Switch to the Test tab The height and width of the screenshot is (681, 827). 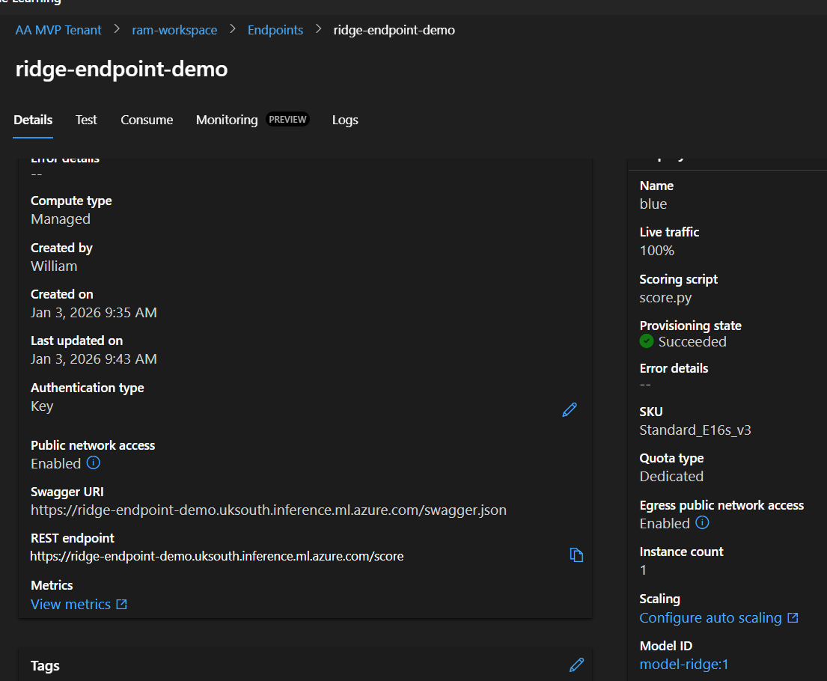pos(86,120)
